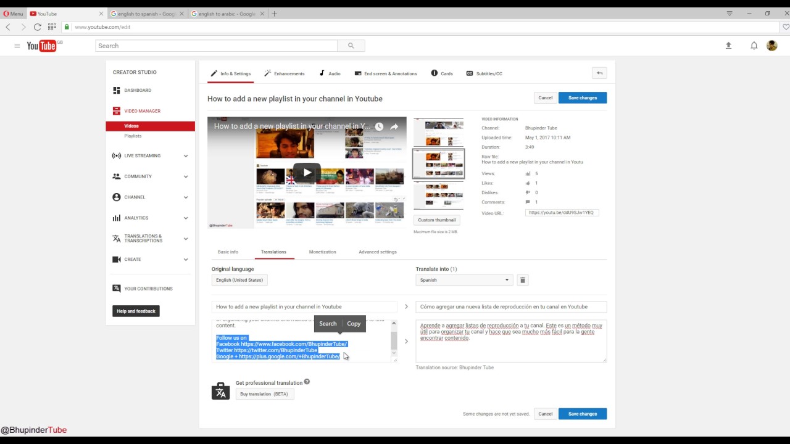Click the YouTube search input field

pos(217,46)
